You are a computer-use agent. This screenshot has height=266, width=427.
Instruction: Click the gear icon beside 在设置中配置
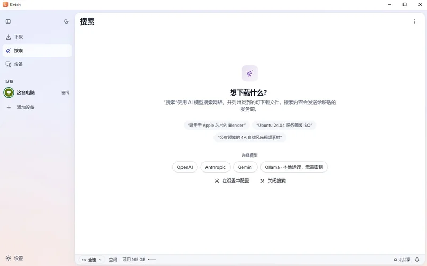pos(217,181)
